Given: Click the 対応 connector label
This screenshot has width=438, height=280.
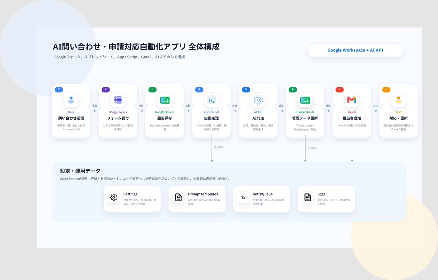Looking at the screenshot, I should (x=376, y=106).
